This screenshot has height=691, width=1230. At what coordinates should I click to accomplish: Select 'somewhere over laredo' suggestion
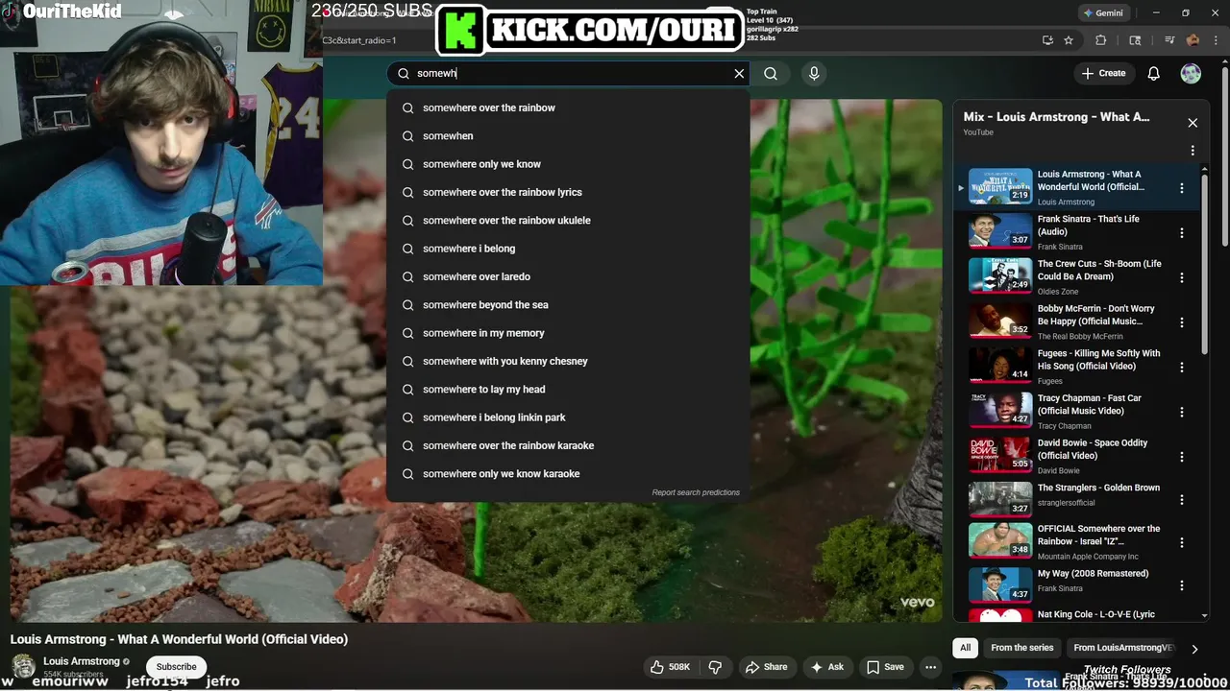pyautogui.click(x=568, y=276)
